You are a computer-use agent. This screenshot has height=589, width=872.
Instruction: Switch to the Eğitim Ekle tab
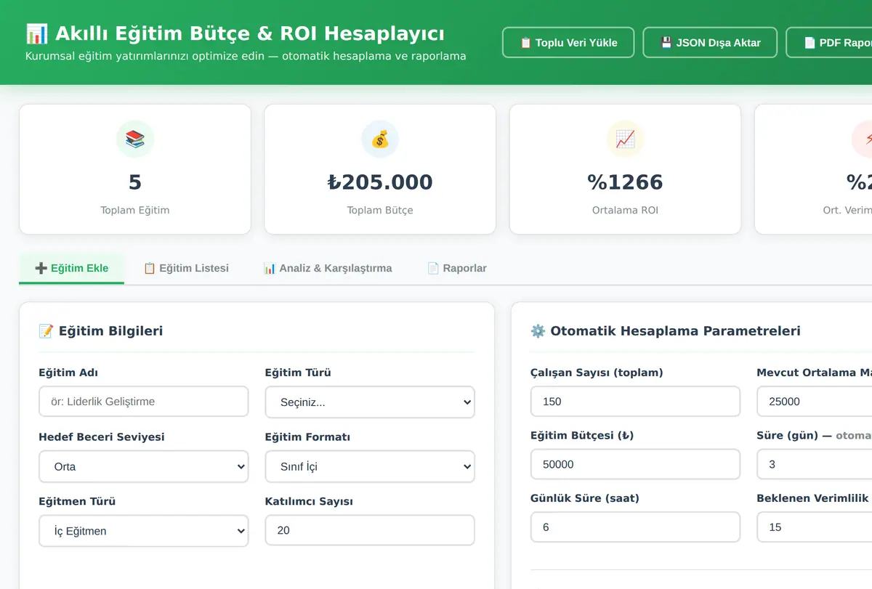point(72,268)
